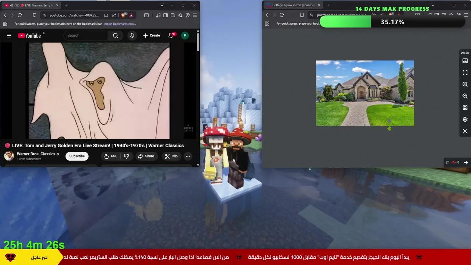Screen dimensions: 471x265
Task: Open apps grid on puzzle window bookmarks bar
Action: coord(267,24)
